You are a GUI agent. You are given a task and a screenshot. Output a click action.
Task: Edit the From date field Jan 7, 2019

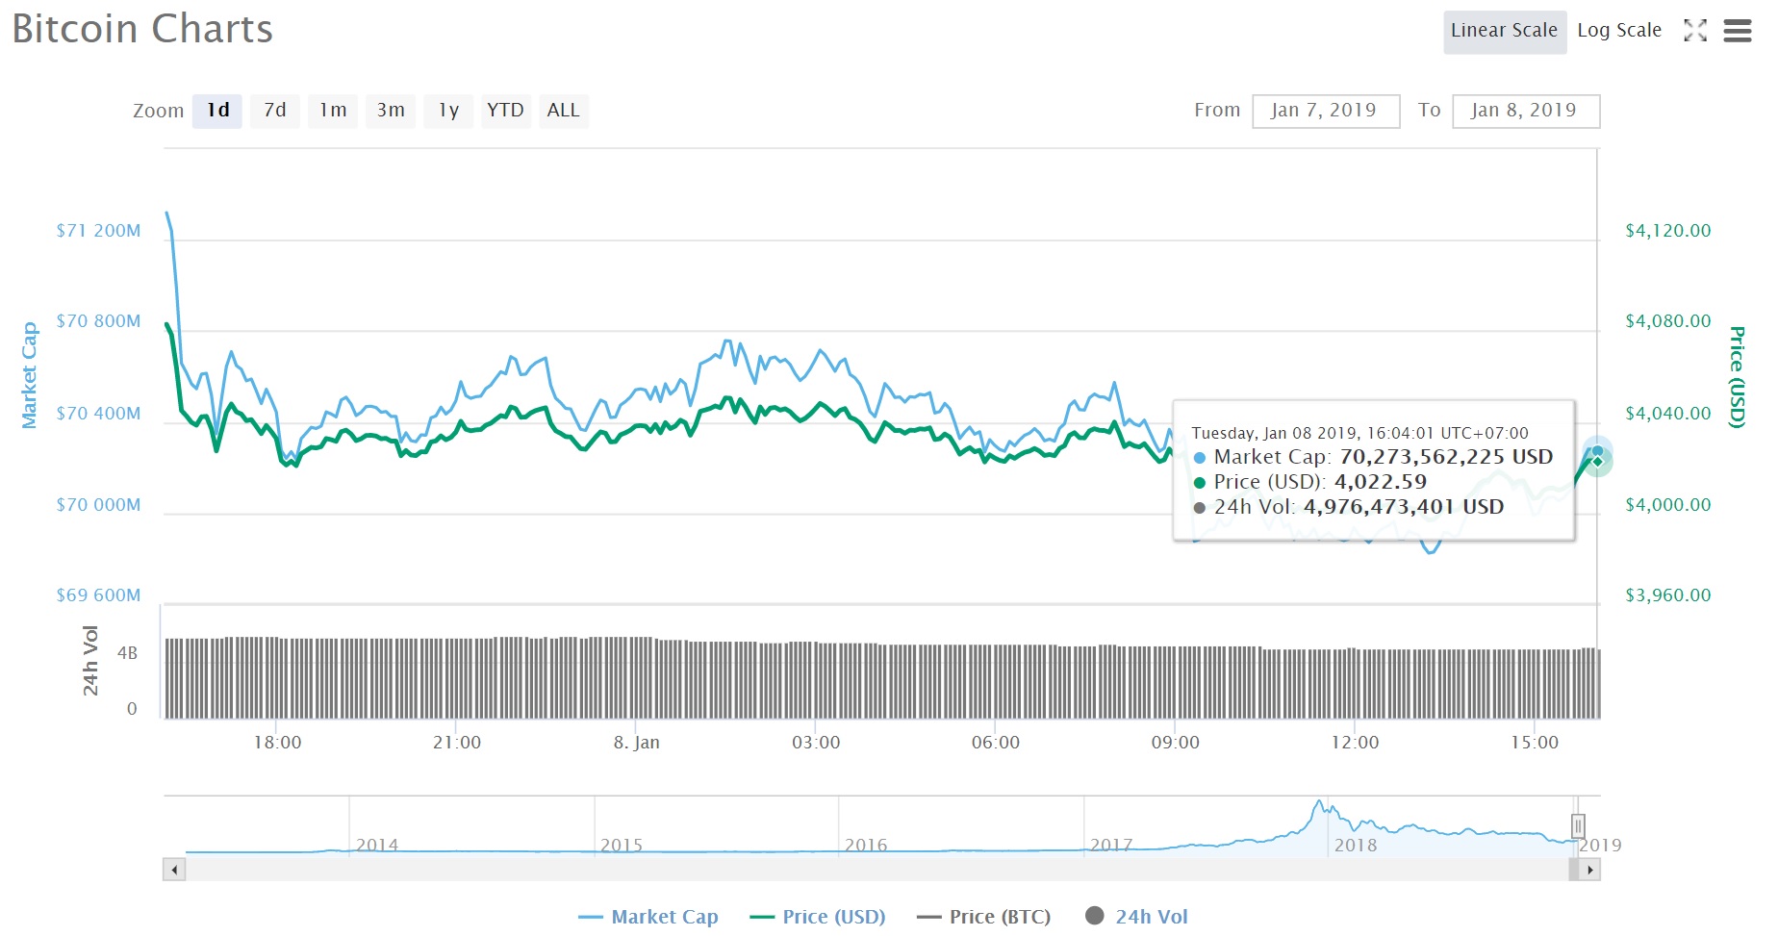coord(1326,111)
